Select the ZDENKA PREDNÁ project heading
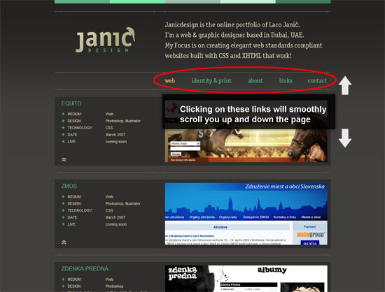Image resolution: width=385 pixels, height=292 pixels. 85,269
